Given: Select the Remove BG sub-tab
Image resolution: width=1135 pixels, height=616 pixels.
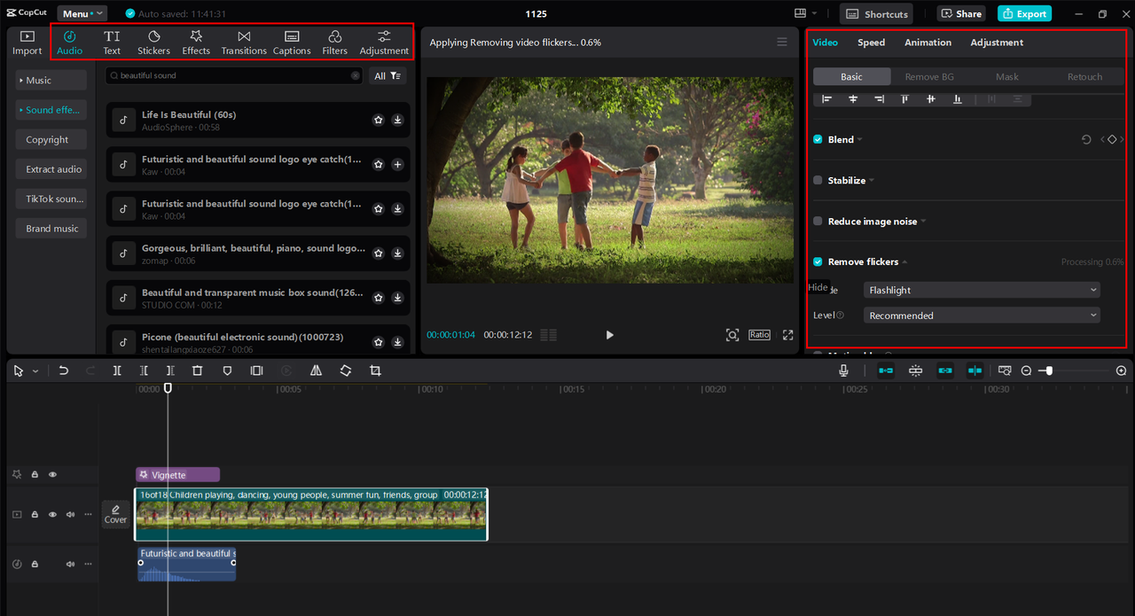Looking at the screenshot, I should [929, 77].
